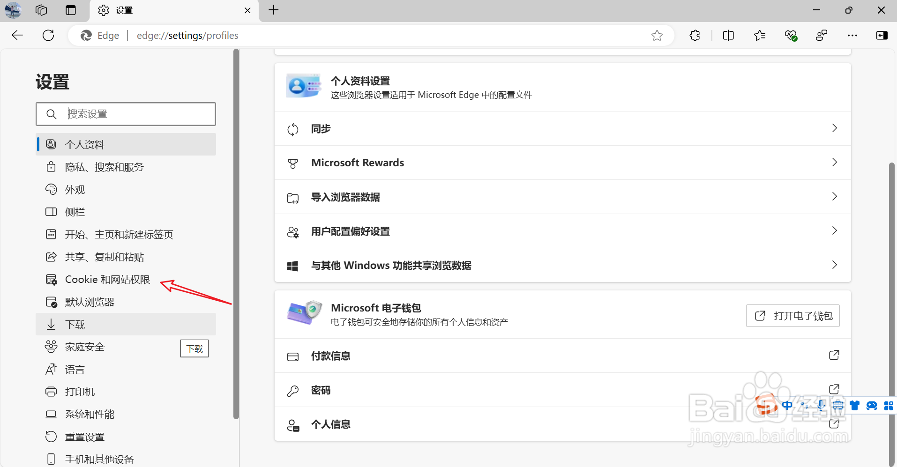Expand 用户配置偏好设置 row chevron

[x=834, y=231]
